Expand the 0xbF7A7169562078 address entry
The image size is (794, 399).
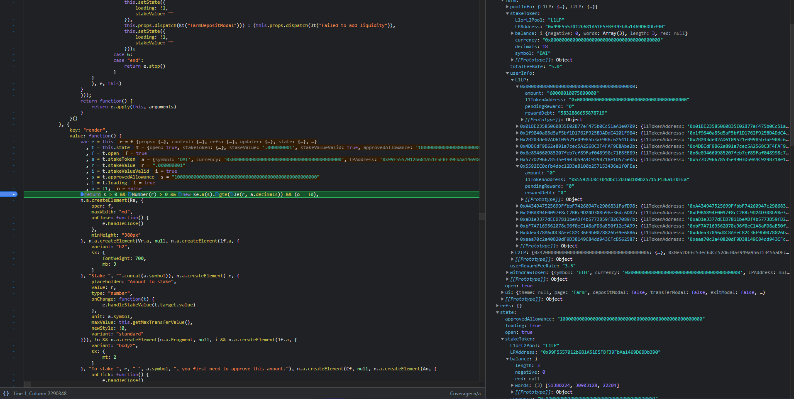tap(517, 226)
